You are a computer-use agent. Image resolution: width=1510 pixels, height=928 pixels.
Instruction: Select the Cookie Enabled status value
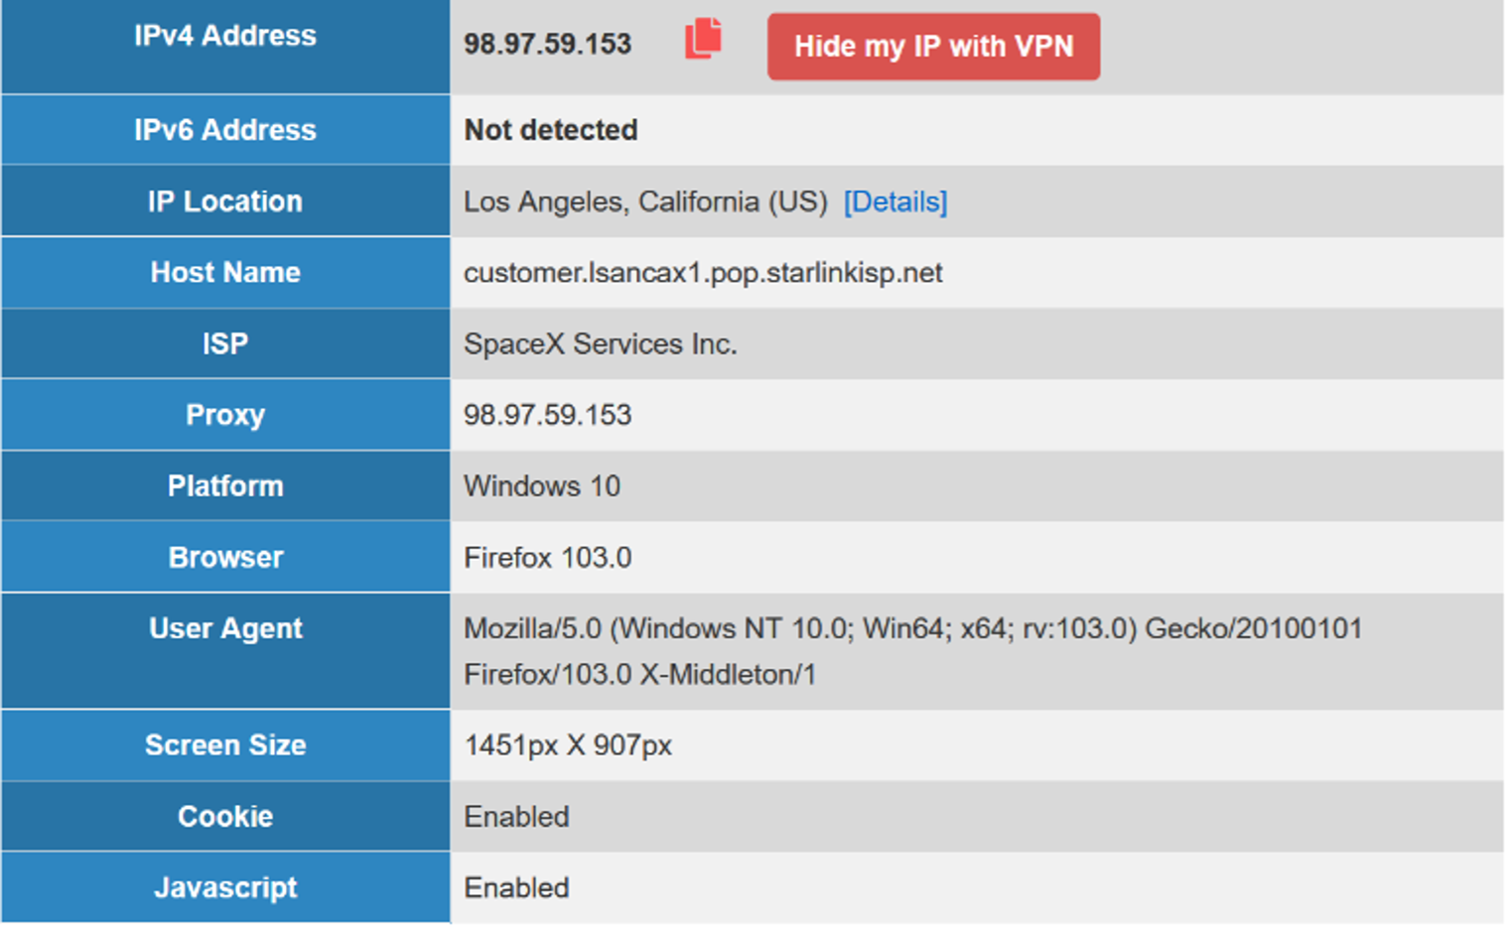click(x=515, y=816)
